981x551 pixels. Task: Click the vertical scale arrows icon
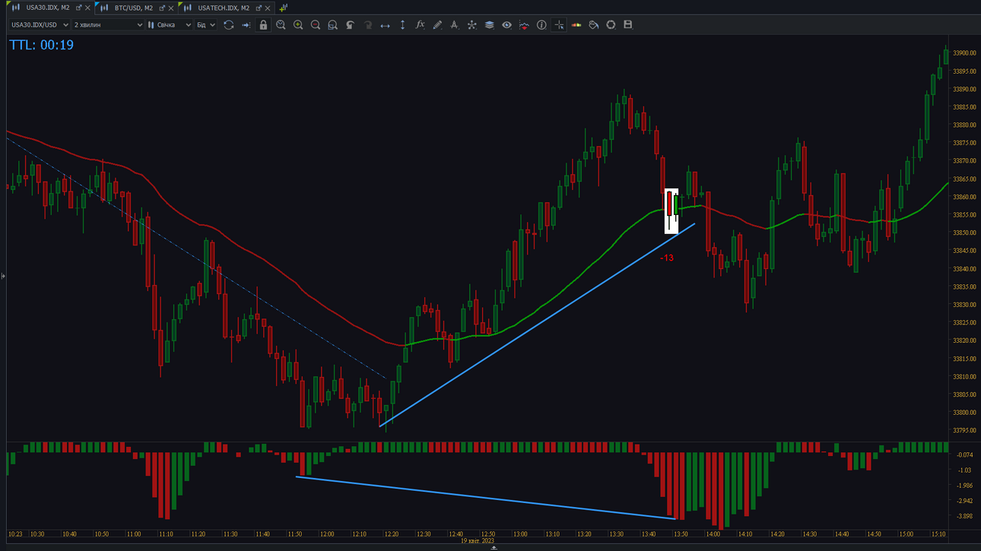pyautogui.click(x=402, y=25)
